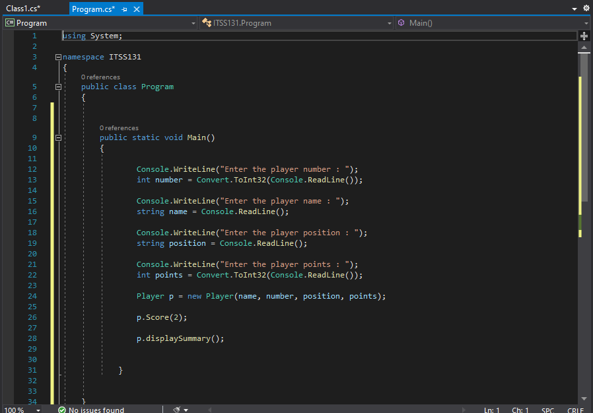Collapse the ITSS131 namespace region
The image size is (593, 413).
click(58, 57)
